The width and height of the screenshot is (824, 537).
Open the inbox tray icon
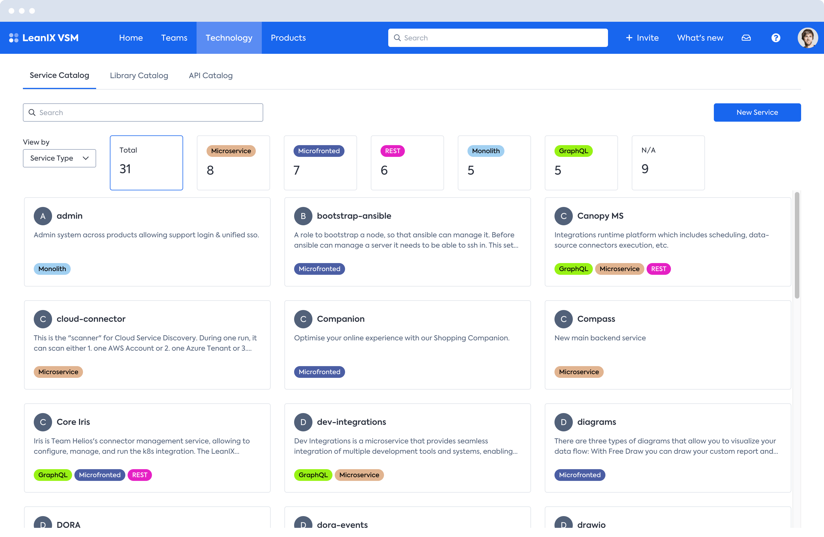(x=746, y=38)
